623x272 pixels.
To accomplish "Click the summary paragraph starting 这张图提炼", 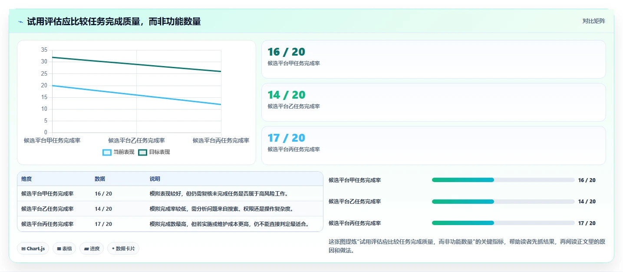I will pyautogui.click(x=467, y=246).
